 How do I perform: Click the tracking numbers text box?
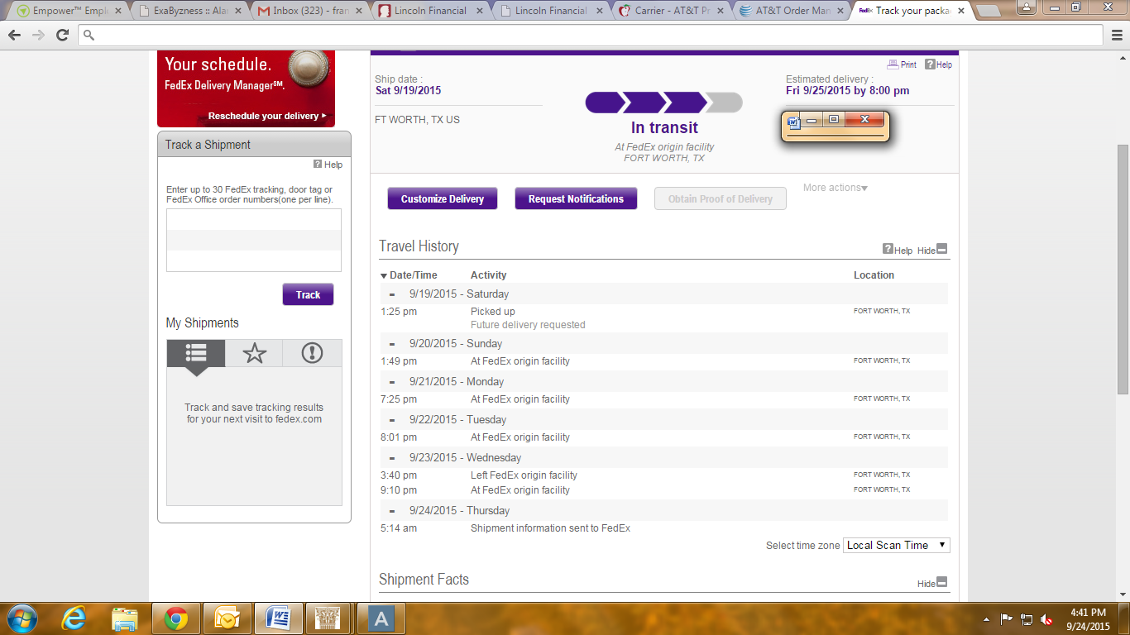pos(254,240)
